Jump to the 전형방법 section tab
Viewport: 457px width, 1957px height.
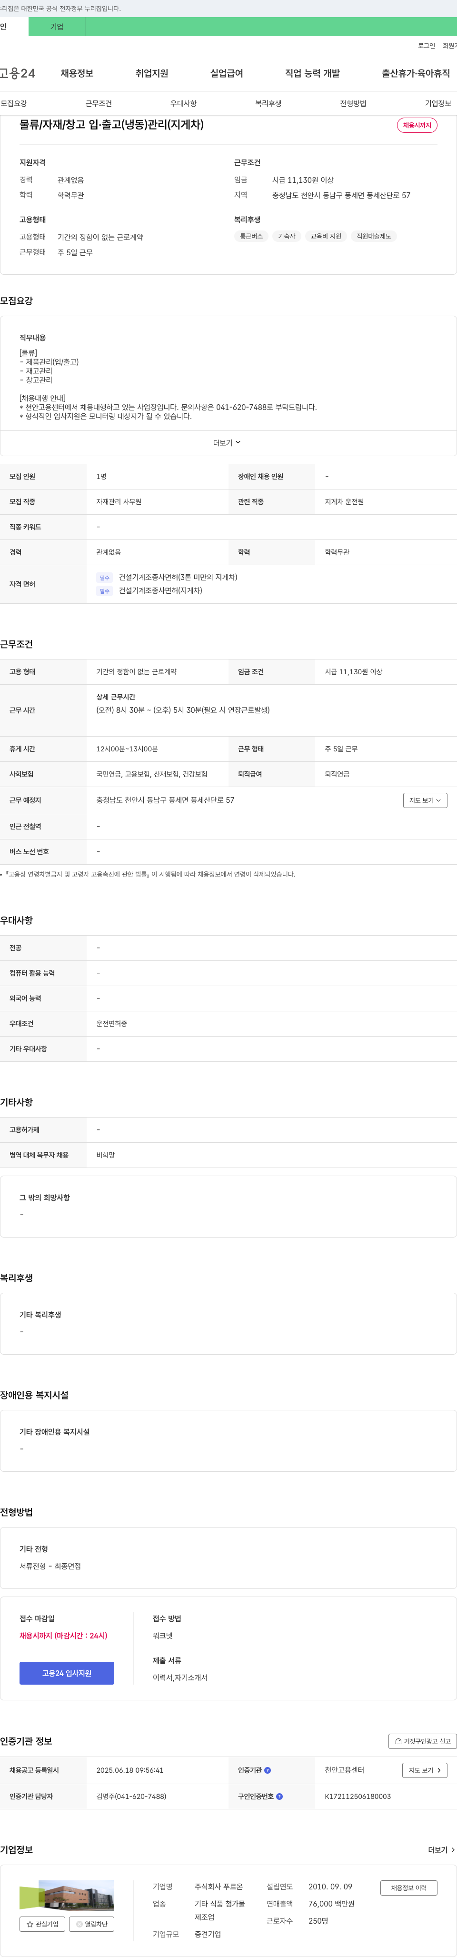353,103
